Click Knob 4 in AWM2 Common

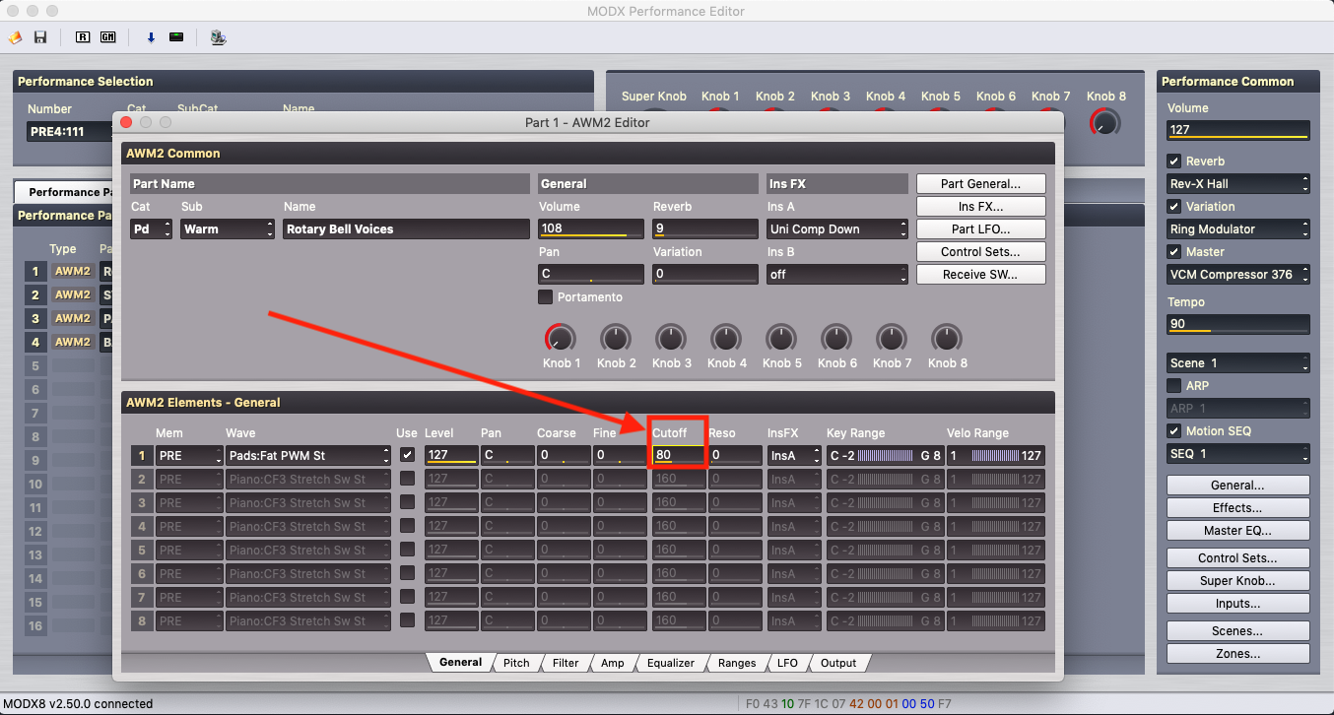click(x=726, y=339)
